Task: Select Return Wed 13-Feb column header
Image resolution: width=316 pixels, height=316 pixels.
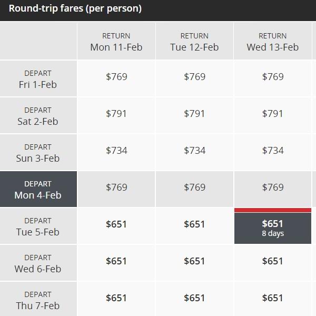Action: click(273, 41)
